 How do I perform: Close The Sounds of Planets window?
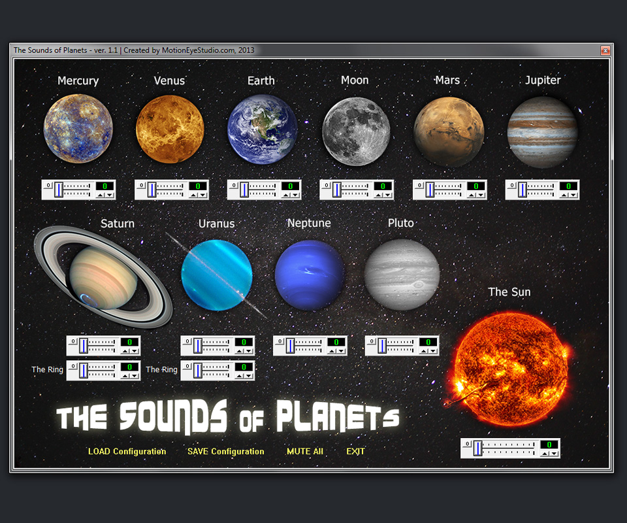(x=605, y=50)
